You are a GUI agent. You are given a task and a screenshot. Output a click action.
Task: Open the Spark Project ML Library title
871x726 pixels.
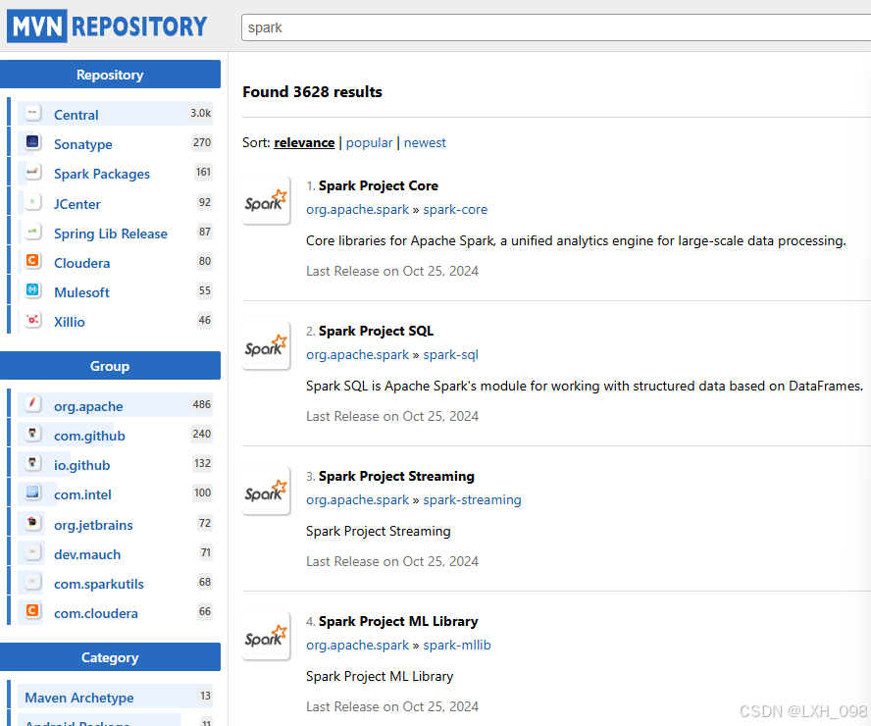pyautogui.click(x=398, y=621)
